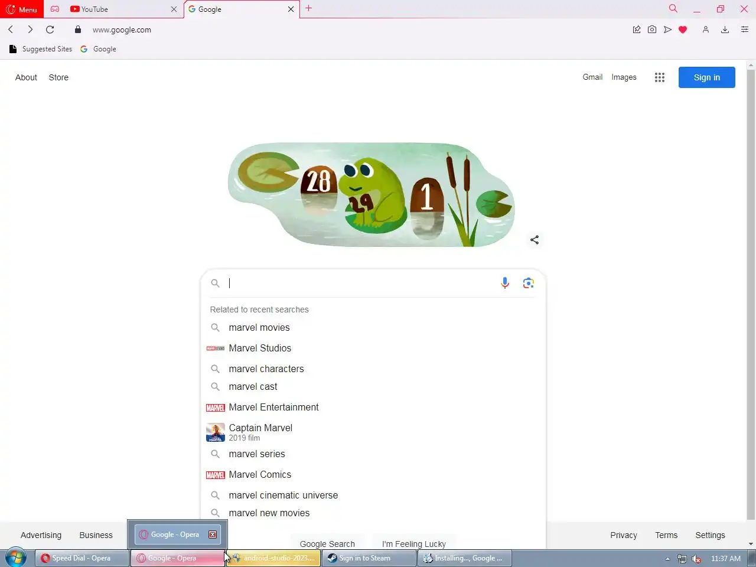This screenshot has height=567, width=756.
Task: Open android-studio taskbar item
Action: tap(273, 558)
